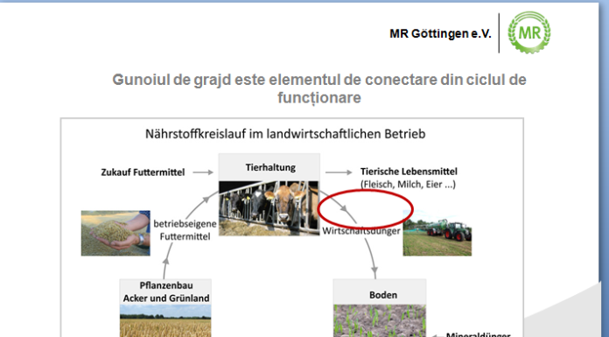The image size is (609, 337).
Task: Click arrow pointing to Tierische Lebensmittel
Action: point(339,172)
